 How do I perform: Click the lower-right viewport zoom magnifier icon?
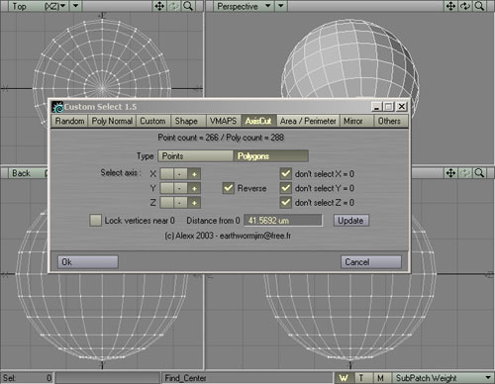[x=479, y=173]
